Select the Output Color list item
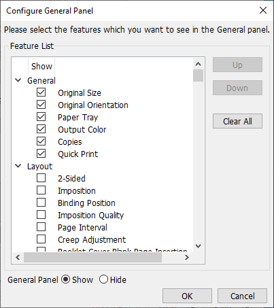The height and width of the screenshot is (308, 274). (82, 130)
